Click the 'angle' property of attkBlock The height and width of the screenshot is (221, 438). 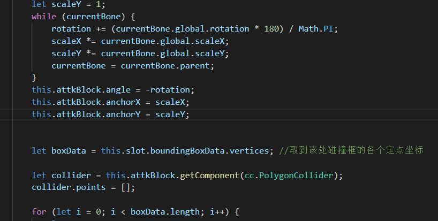tap(108, 90)
